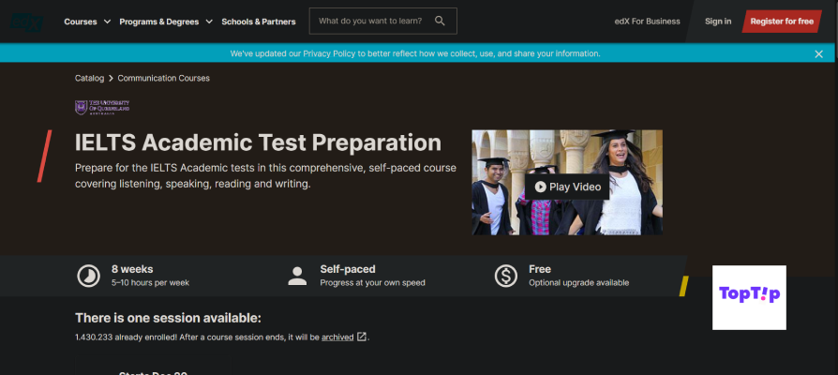Click the Register for free button
This screenshot has height=375, width=838.
coord(782,22)
